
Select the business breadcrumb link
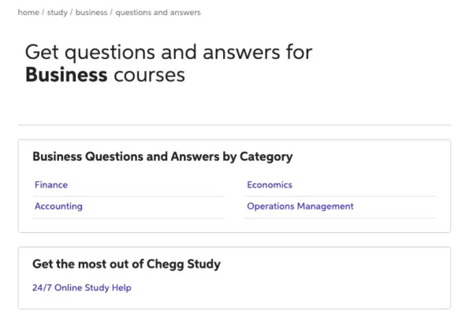pyautogui.click(x=91, y=13)
